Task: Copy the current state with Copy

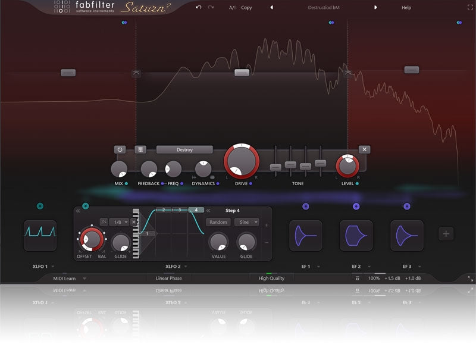Action: tap(246, 8)
